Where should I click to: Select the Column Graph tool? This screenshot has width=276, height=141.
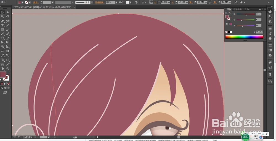tap(8, 60)
